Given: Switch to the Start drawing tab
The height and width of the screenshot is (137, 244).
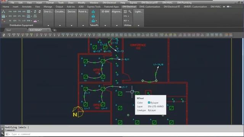Looking at the screenshot, I should click(x=8, y=30).
